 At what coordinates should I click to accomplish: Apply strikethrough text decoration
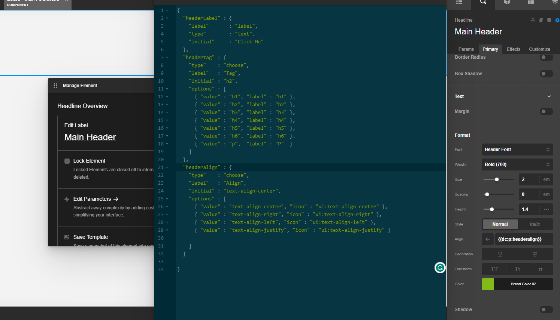tap(535, 254)
